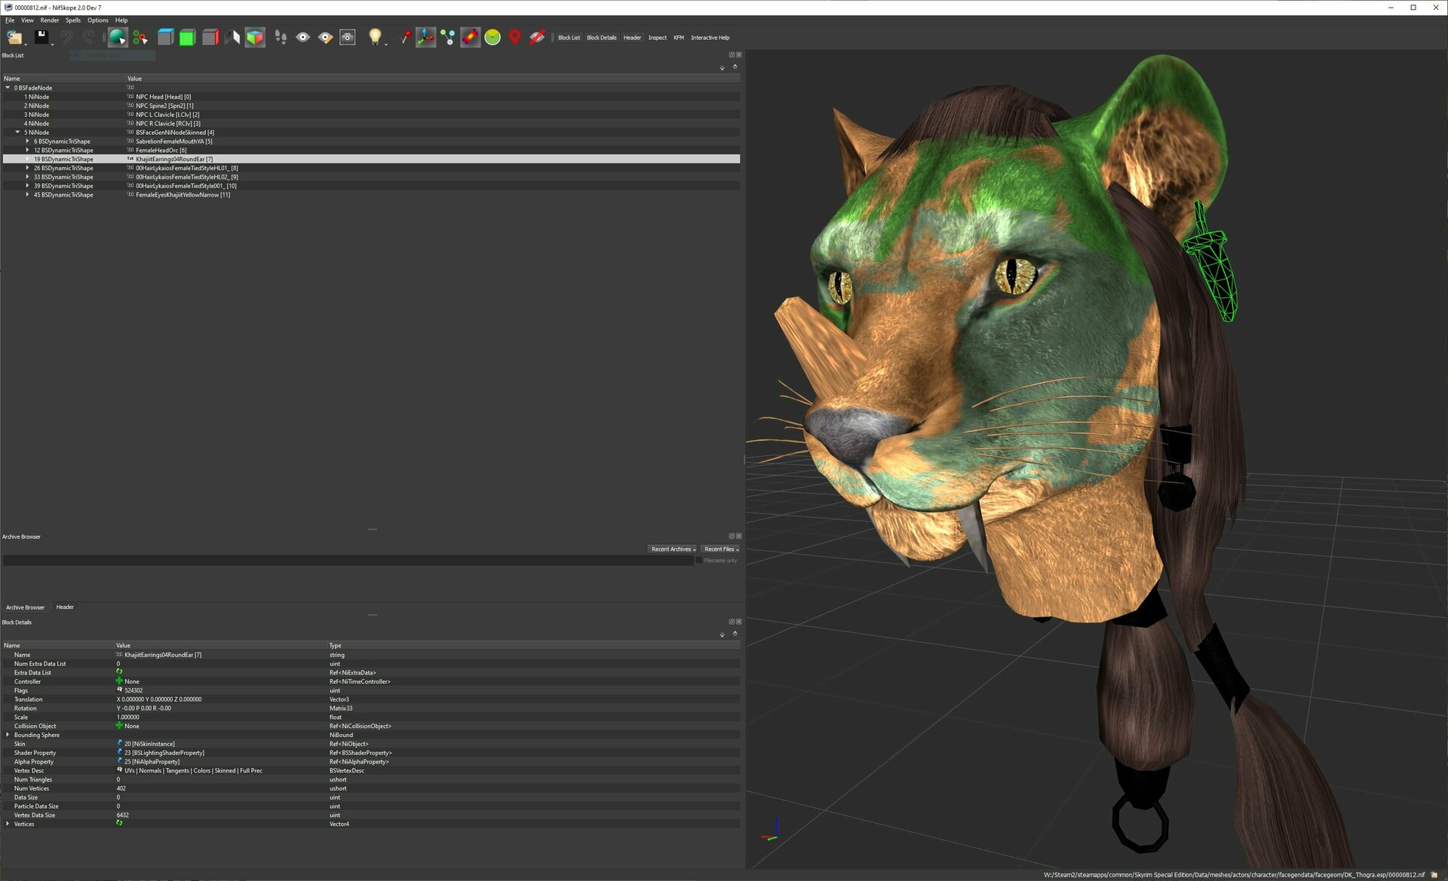Expand 12 BSDynamicTriShape FemaleHeadOrc row

[28, 150]
